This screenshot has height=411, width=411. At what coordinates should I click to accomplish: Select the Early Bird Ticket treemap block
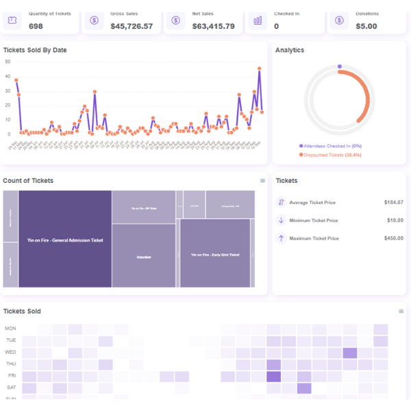point(215,253)
